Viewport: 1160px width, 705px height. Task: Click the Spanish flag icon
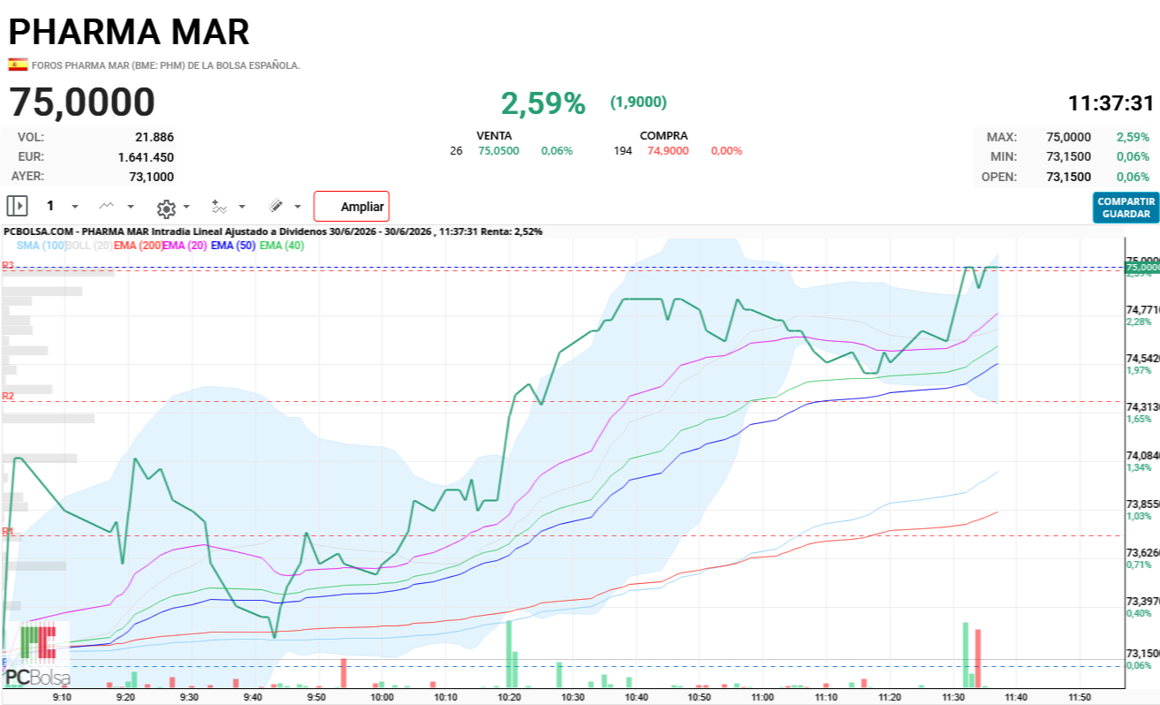click(x=18, y=64)
